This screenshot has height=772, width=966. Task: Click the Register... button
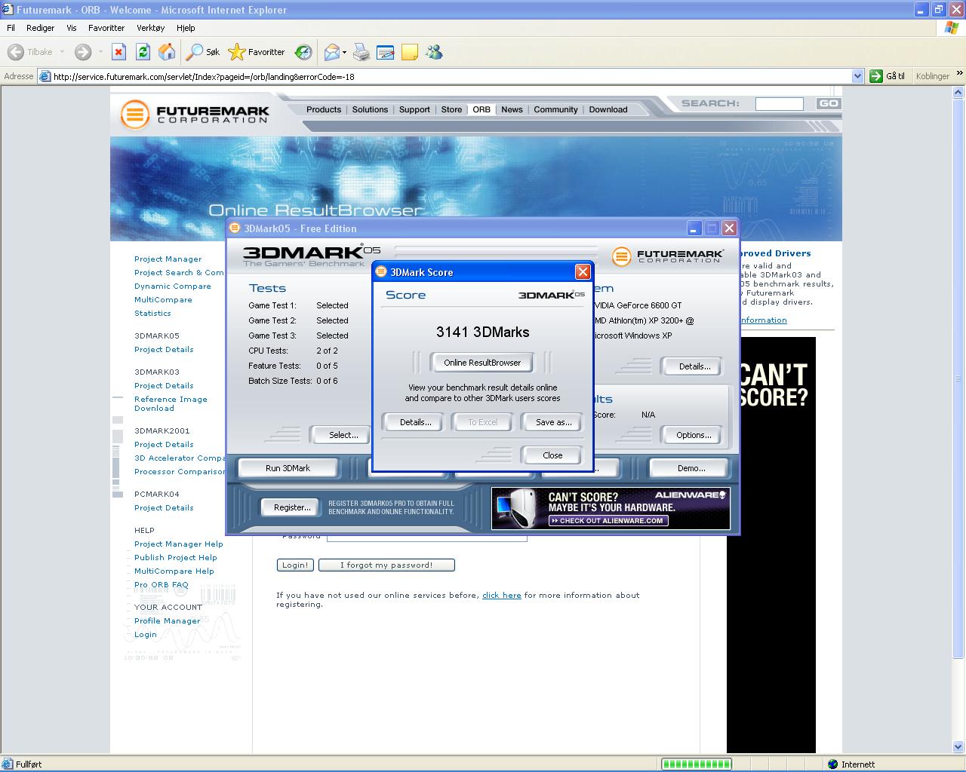pos(292,507)
